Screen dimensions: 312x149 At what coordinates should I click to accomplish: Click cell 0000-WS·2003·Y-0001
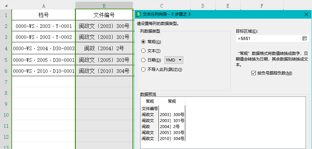[x=43, y=26]
